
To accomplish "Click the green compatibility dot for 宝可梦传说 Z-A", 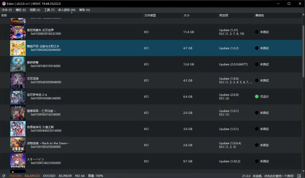I will click(257, 96).
